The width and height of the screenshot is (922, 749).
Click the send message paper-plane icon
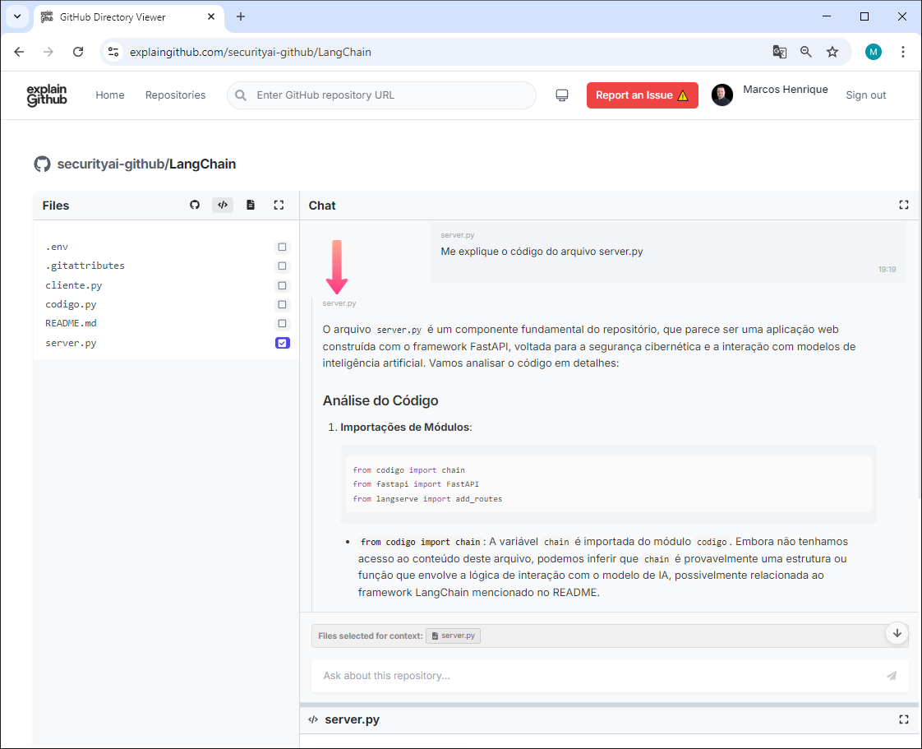click(x=892, y=676)
